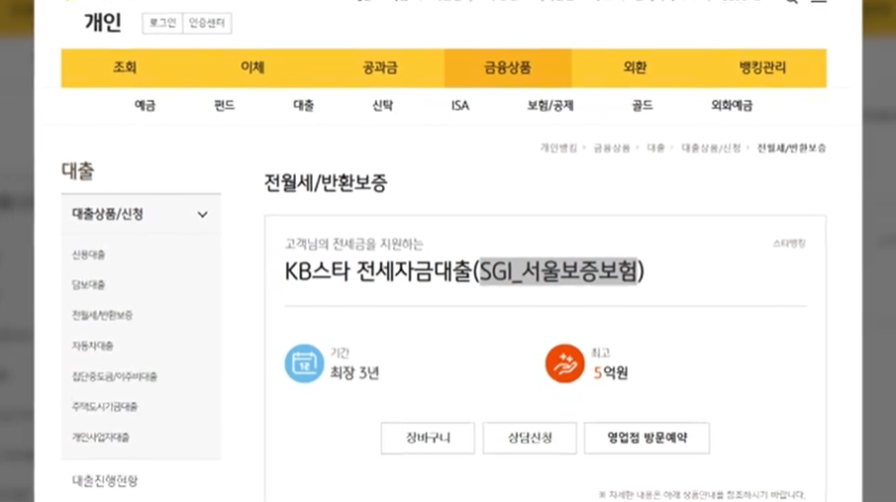This screenshot has width=896, height=502.
Task: Open the 공과금 main menu
Action: (380, 67)
